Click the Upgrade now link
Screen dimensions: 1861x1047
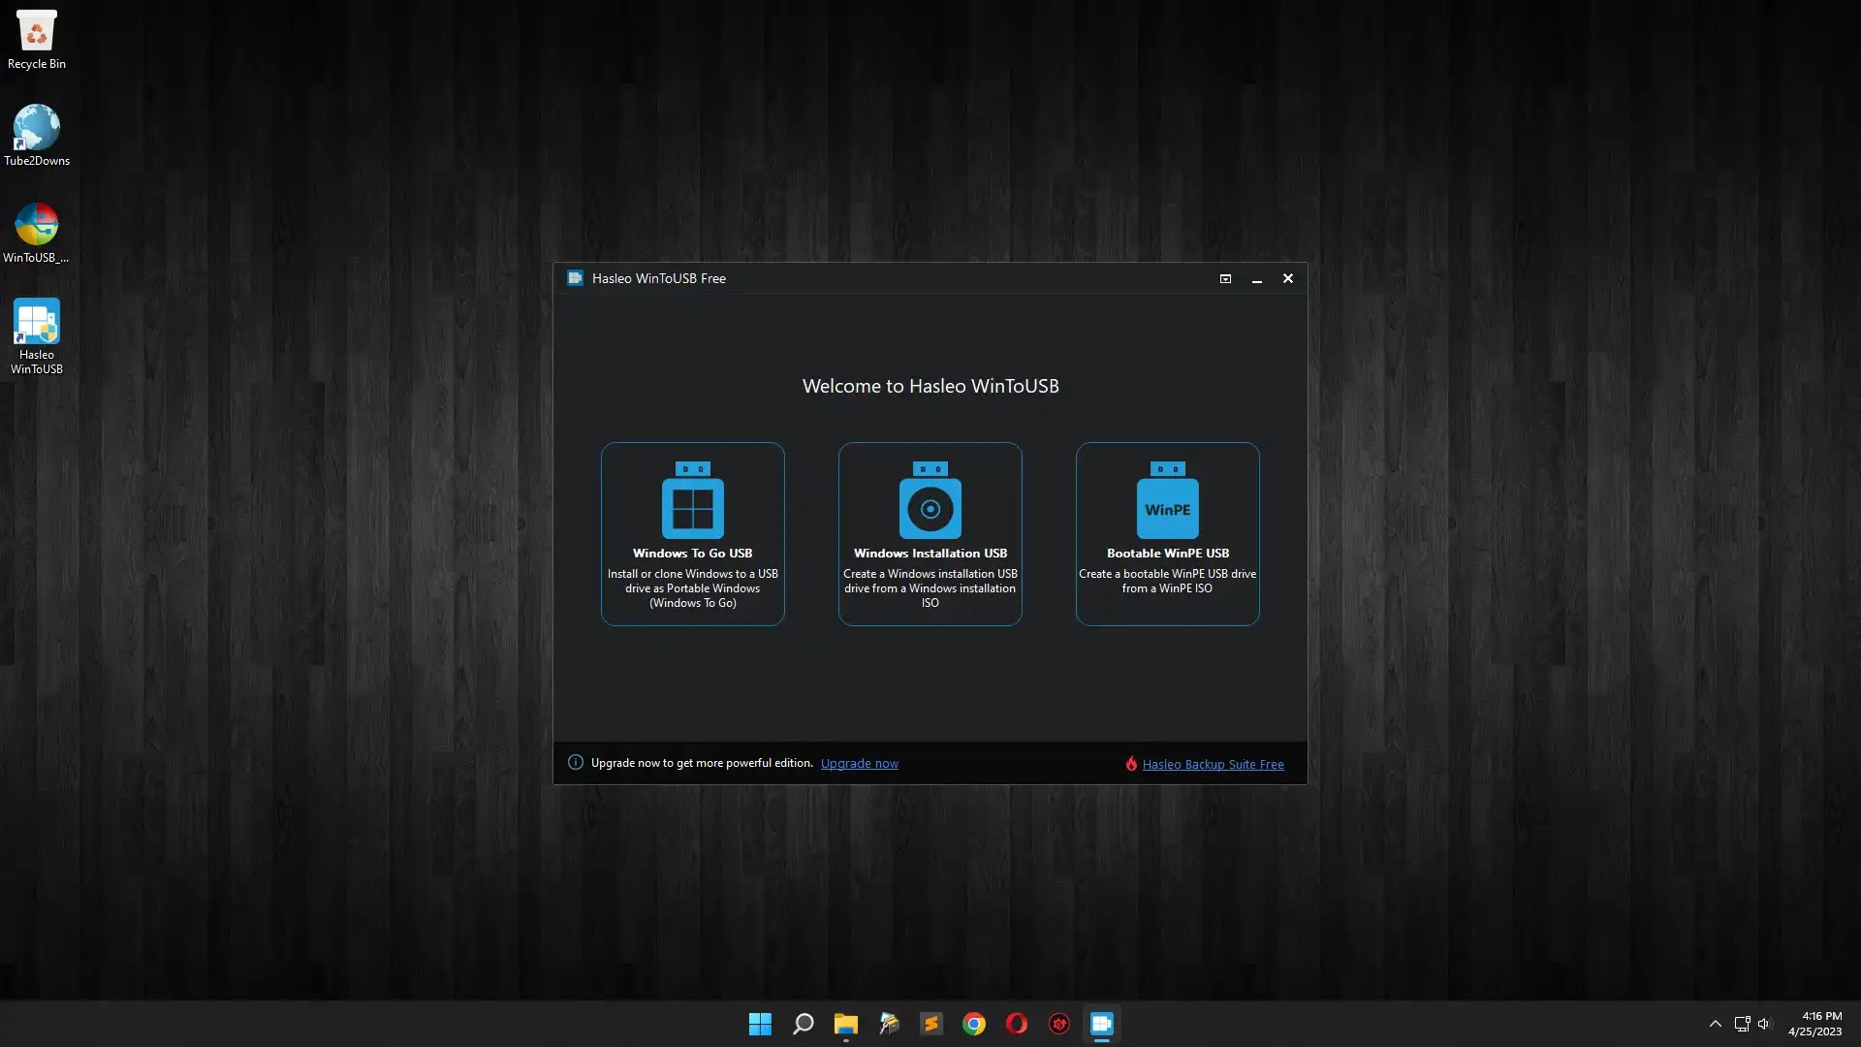[859, 764]
